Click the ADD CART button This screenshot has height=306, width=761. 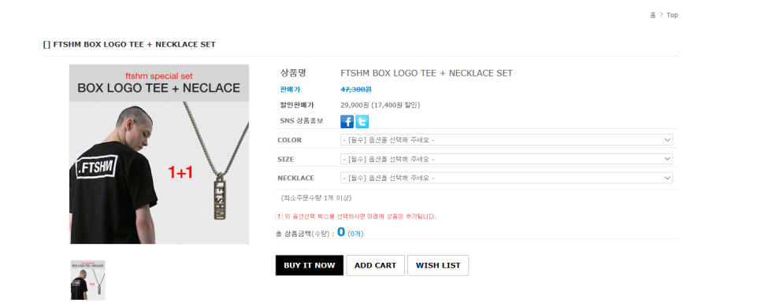[375, 265]
